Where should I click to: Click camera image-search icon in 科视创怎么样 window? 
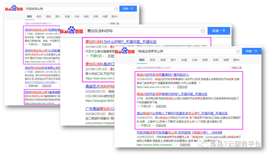tap(116, 8)
